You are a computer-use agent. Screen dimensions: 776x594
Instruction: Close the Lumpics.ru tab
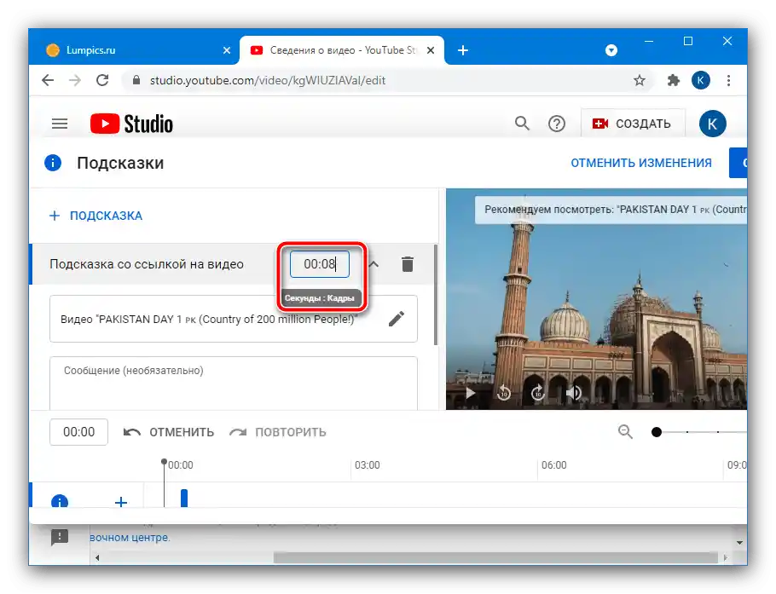(227, 50)
